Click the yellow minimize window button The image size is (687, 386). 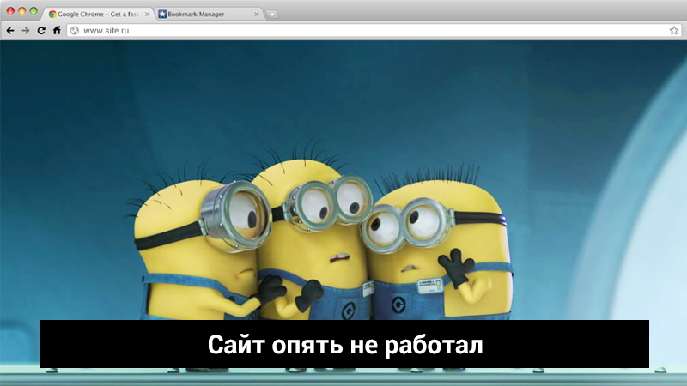pyautogui.click(x=22, y=11)
